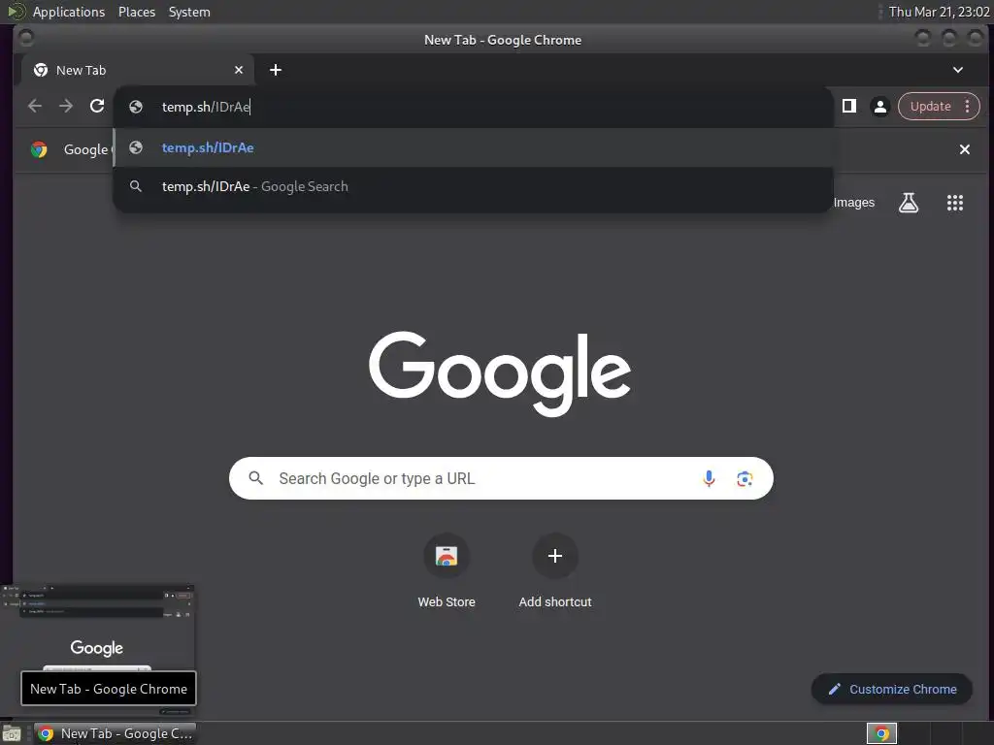The height and width of the screenshot is (745, 994).
Task: Open Chrome's three-dot menu
Action: [x=968, y=107]
